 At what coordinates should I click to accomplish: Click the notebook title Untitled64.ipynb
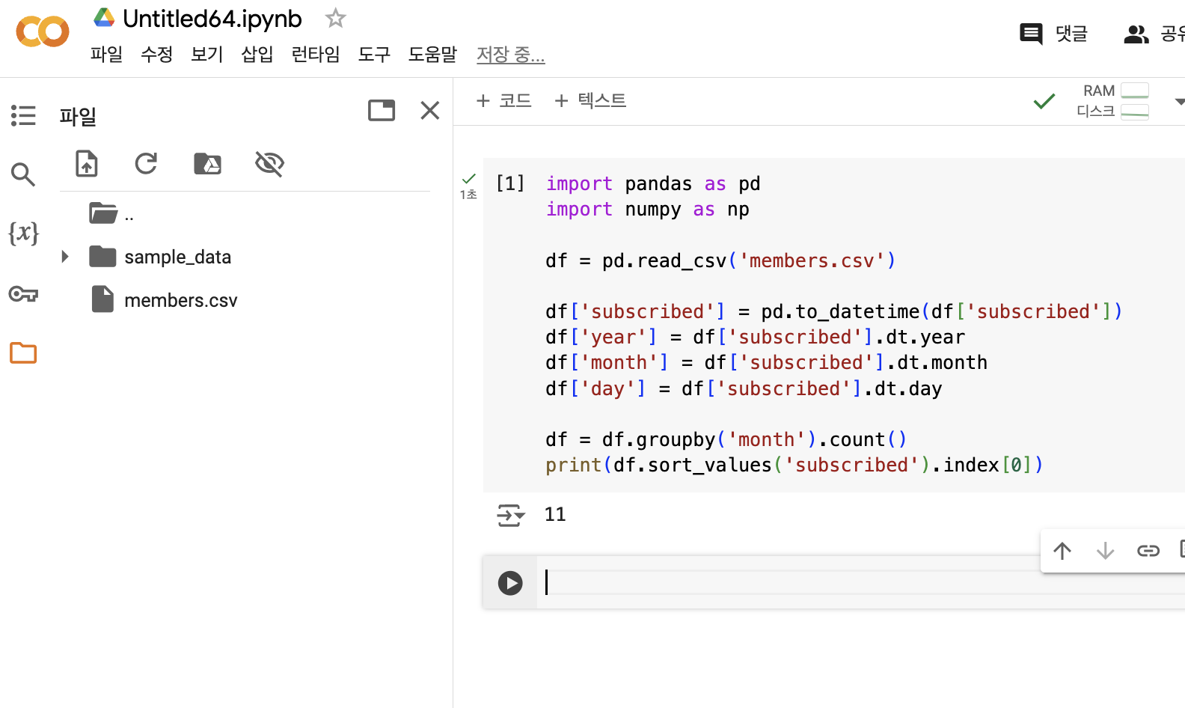(x=212, y=19)
